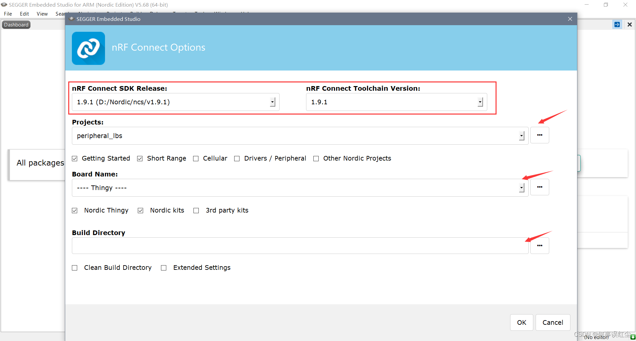Enable the Drivers / Peripheral checkbox
Image resolution: width=636 pixels, height=341 pixels.
(237, 159)
